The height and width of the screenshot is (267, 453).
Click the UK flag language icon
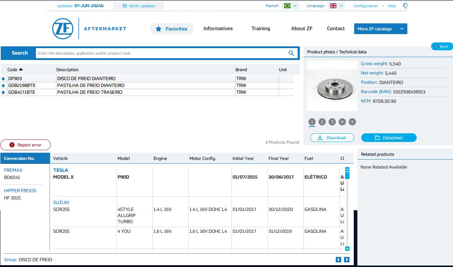click(x=333, y=6)
